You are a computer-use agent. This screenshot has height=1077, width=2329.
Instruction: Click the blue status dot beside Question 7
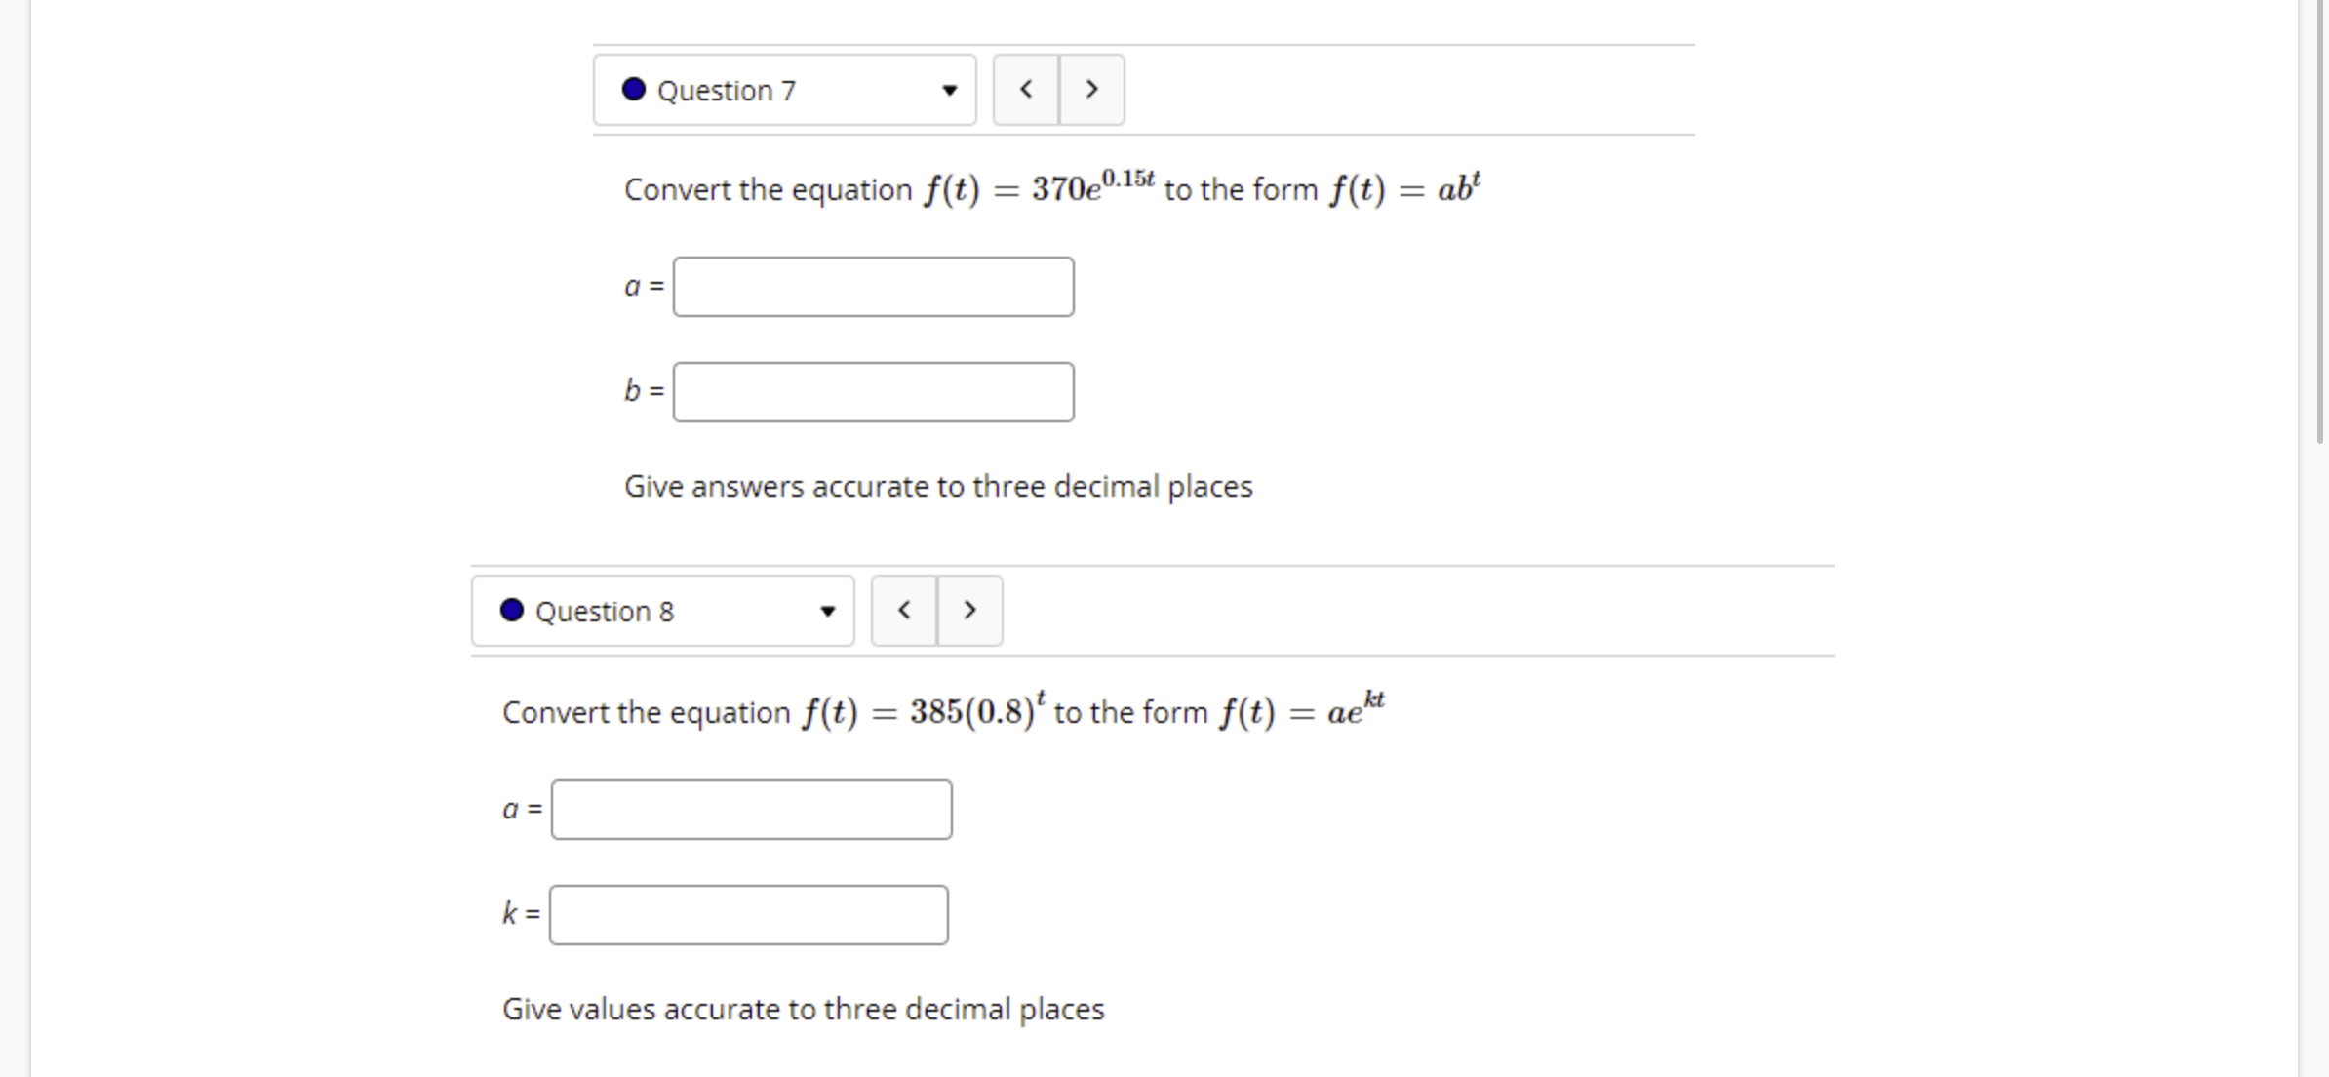point(632,90)
